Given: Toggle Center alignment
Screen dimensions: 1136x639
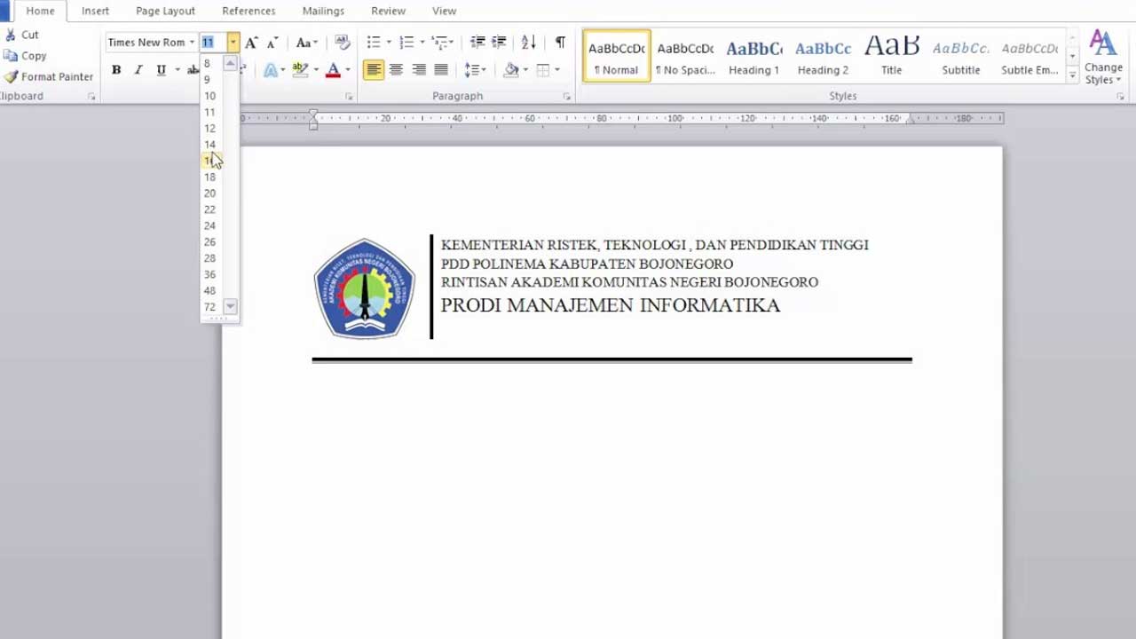Looking at the screenshot, I should click(396, 70).
